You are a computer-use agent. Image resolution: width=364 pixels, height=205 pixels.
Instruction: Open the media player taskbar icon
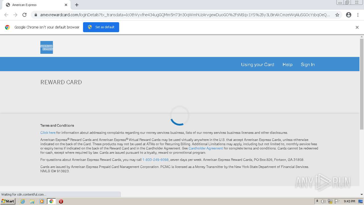click(x=42, y=201)
